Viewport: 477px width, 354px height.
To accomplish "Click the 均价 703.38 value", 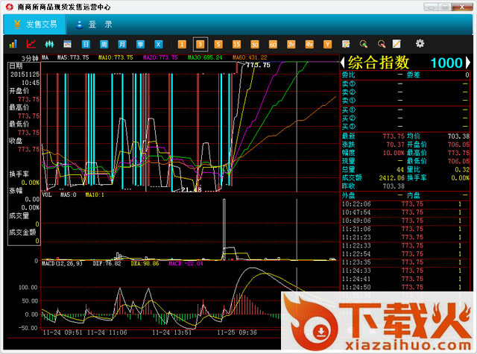I will [458, 136].
